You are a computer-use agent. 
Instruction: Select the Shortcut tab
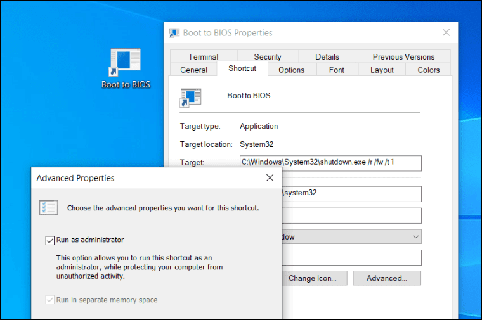(x=242, y=68)
